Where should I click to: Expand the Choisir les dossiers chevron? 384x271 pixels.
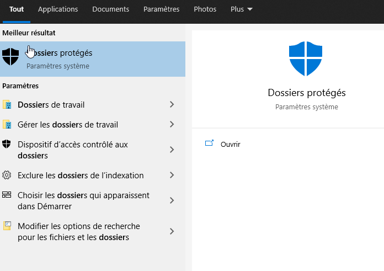pyautogui.click(x=172, y=200)
